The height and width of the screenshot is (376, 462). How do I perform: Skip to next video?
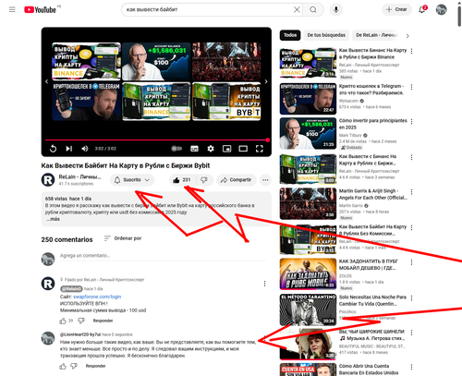pyautogui.click(x=68, y=149)
